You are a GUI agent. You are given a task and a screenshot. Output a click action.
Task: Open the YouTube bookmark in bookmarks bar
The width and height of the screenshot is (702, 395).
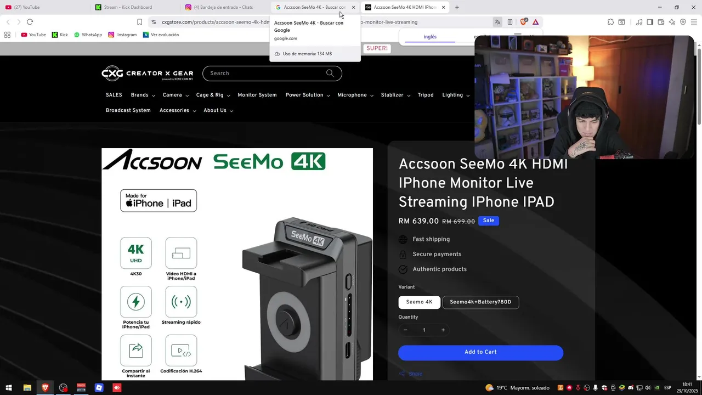pyautogui.click(x=33, y=35)
